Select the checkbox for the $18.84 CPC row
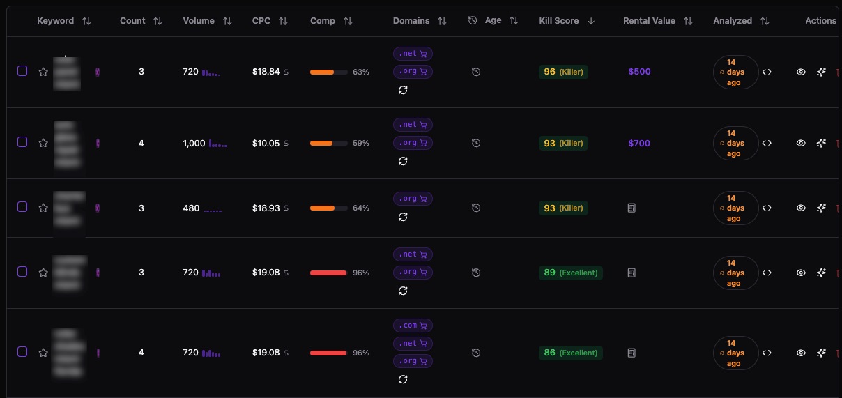 tap(22, 71)
